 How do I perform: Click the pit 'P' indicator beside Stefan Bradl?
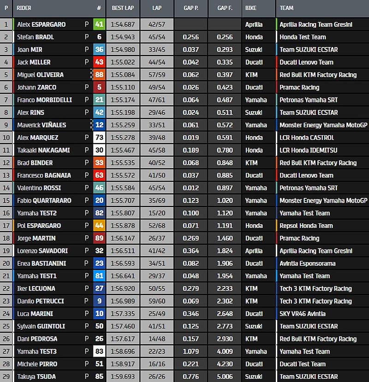click(x=87, y=37)
